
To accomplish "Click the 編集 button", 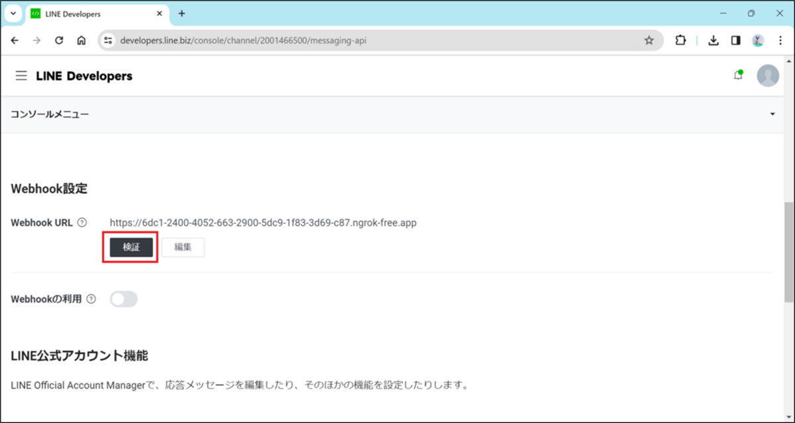I will 183,247.
